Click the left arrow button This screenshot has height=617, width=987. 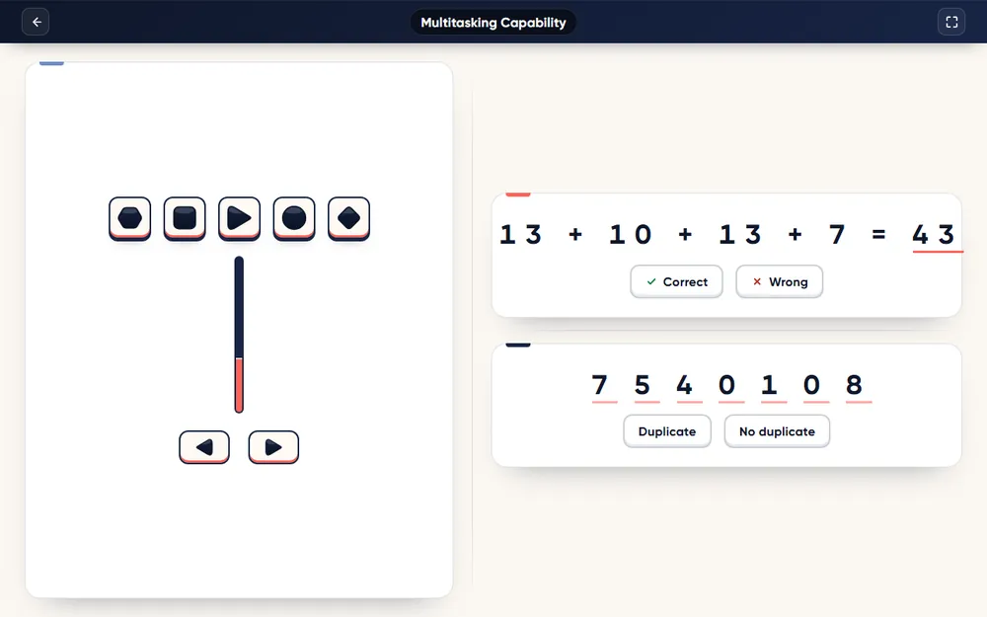coord(204,447)
